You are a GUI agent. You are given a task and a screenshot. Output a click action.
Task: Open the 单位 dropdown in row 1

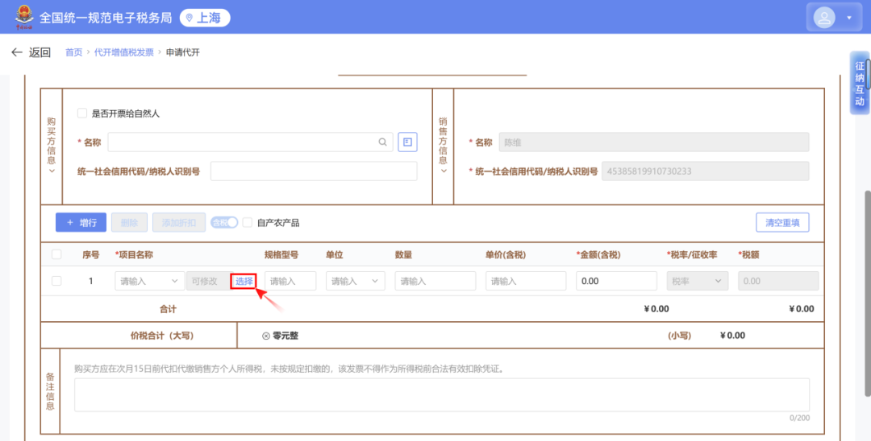[355, 281]
